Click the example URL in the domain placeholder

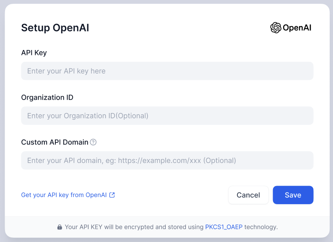tap(159, 160)
